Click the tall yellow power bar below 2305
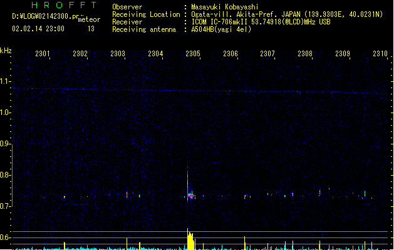Image resolution: width=394 pixels, height=250 pixels. click(x=190, y=239)
